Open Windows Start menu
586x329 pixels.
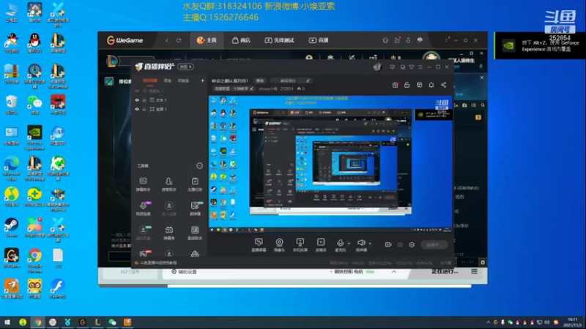tap(7, 322)
